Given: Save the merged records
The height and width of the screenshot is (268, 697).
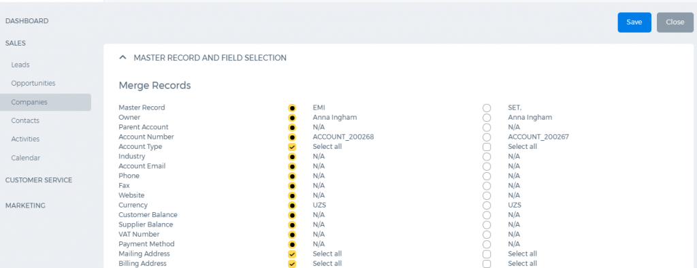Looking at the screenshot, I should [634, 22].
